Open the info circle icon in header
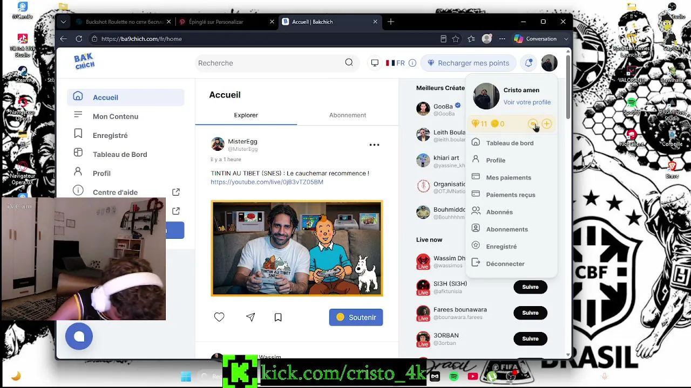Viewport: 691px width, 388px height. point(412,63)
